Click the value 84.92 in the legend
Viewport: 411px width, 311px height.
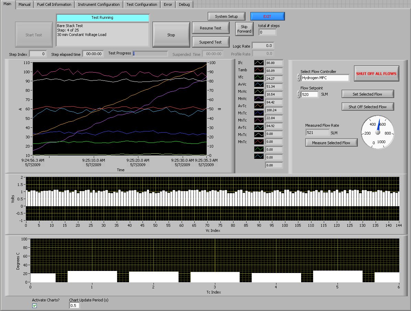pos(274,126)
